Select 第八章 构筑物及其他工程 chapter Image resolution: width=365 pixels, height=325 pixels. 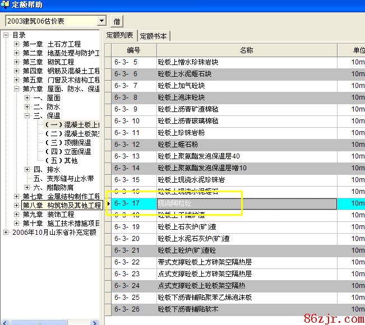pyautogui.click(x=61, y=206)
